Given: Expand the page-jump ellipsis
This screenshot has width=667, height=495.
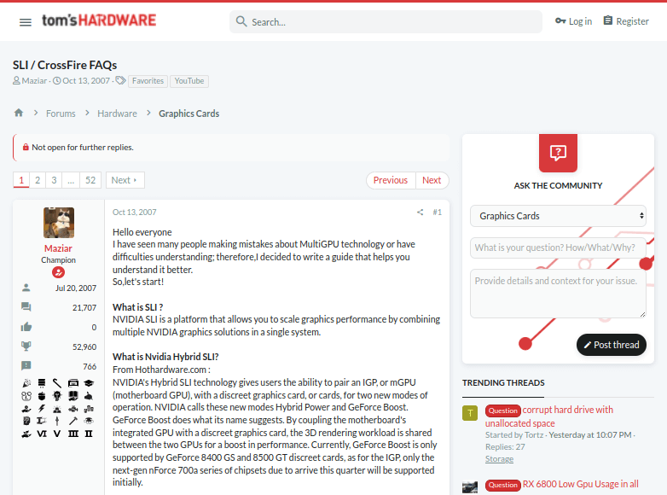Looking at the screenshot, I should tap(71, 180).
